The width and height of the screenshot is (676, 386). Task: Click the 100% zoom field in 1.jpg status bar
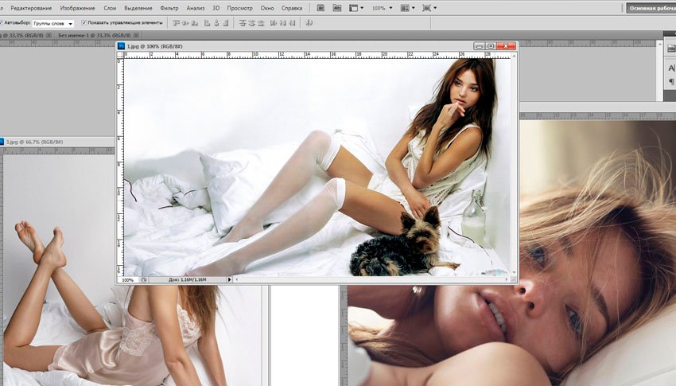pos(127,280)
